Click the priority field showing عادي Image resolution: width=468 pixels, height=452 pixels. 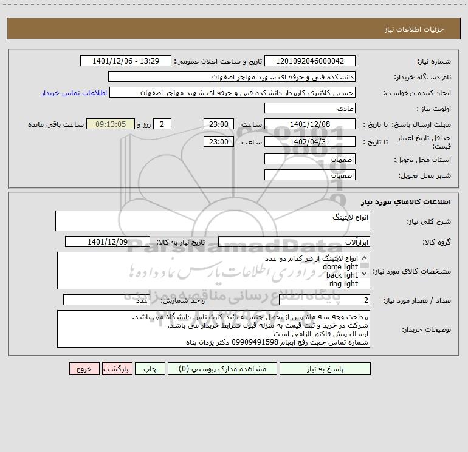(310, 108)
